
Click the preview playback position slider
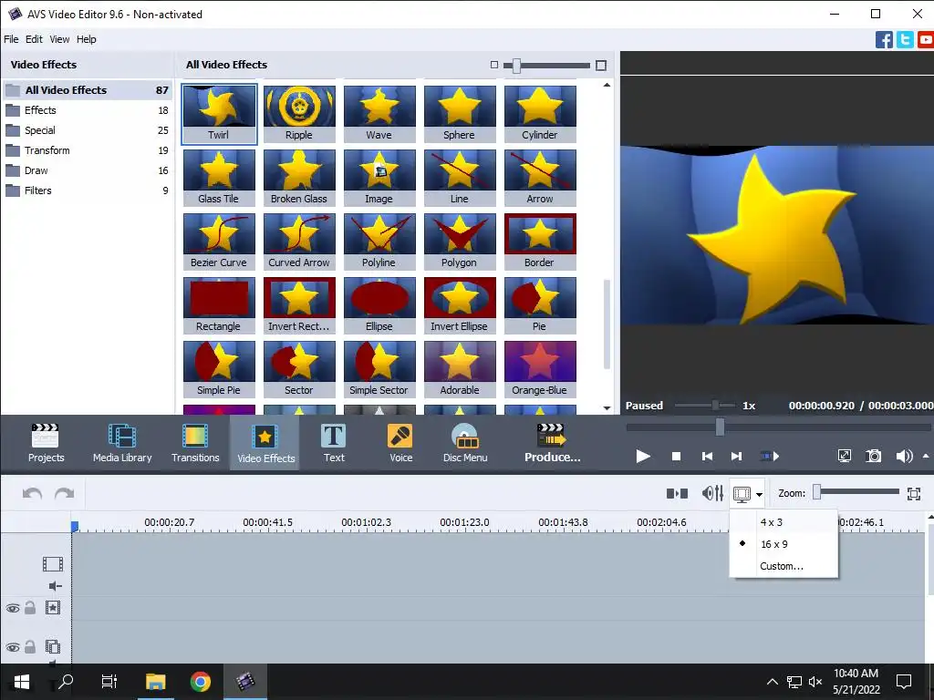tap(720, 427)
